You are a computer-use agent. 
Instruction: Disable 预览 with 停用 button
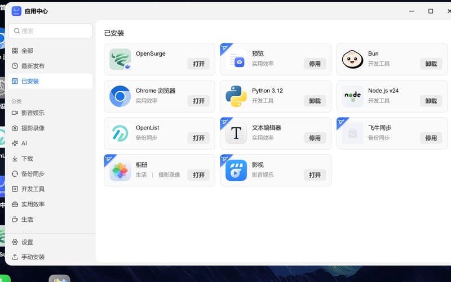click(315, 64)
